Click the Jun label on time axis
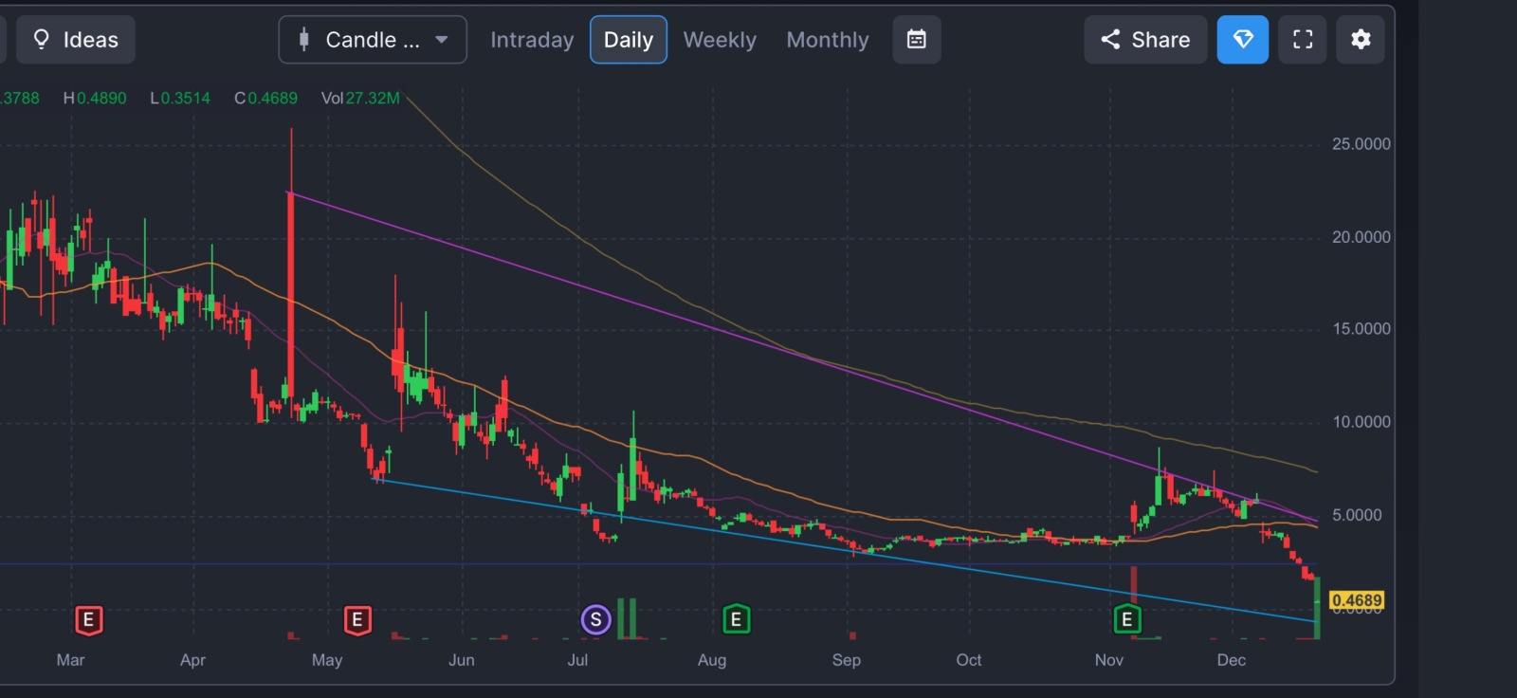The height and width of the screenshot is (698, 1517). 462,660
